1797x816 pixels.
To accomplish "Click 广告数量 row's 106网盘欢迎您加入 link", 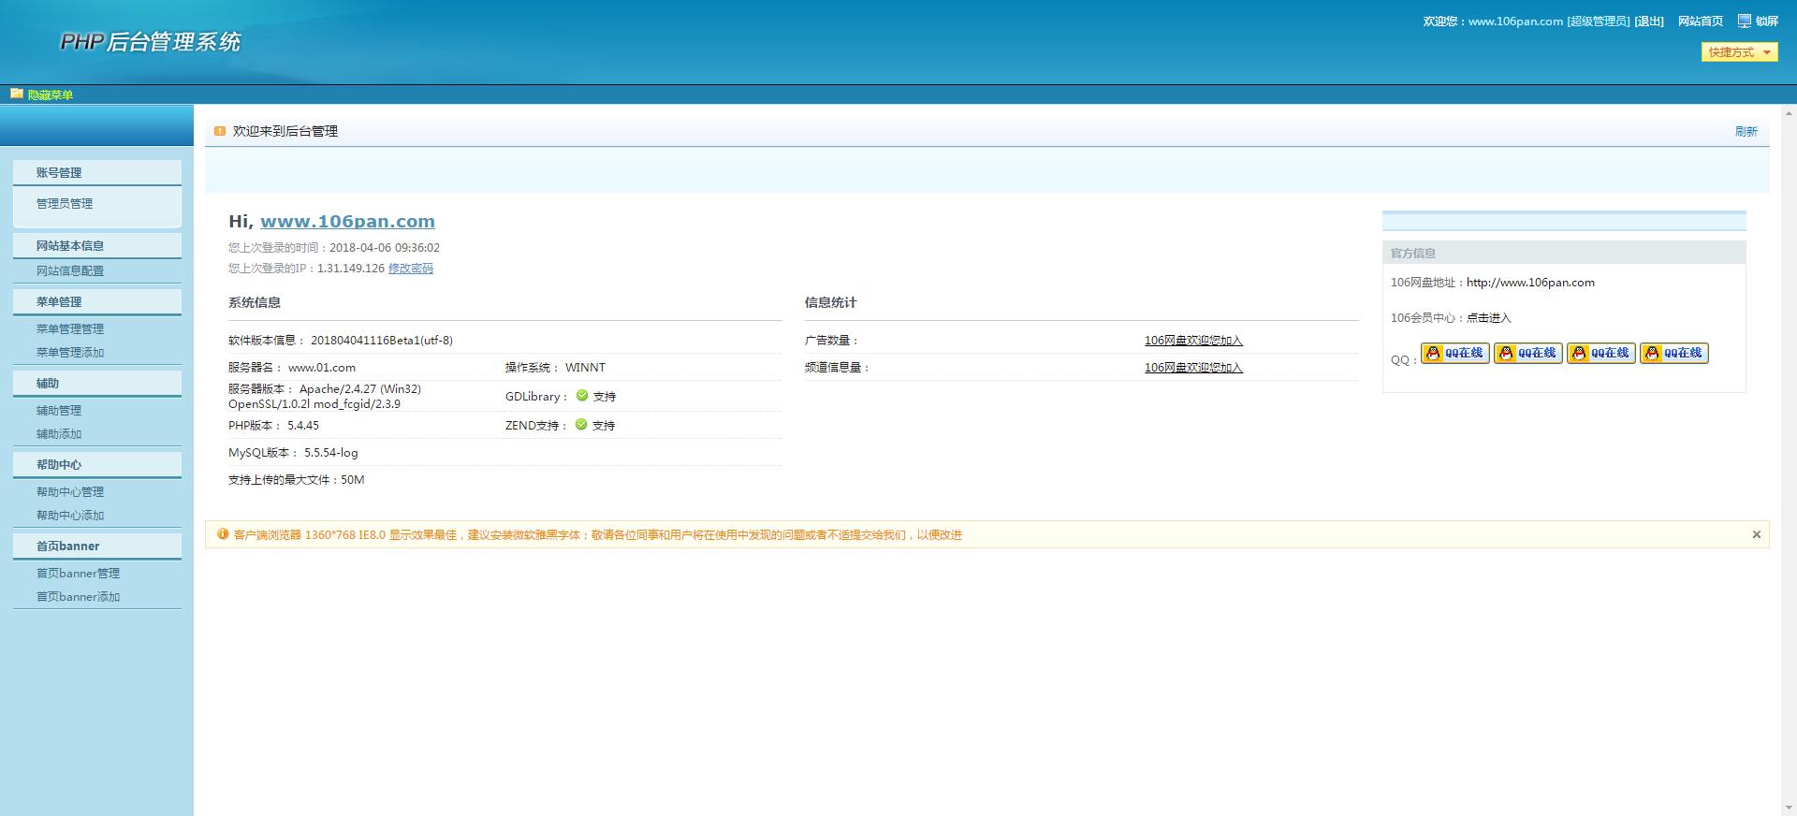I will 1193,340.
